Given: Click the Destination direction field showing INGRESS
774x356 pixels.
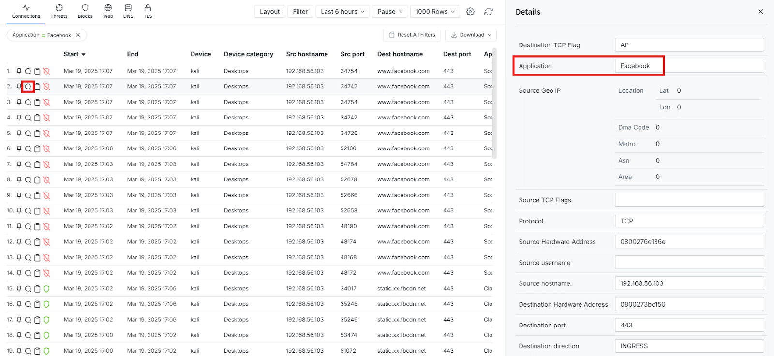Looking at the screenshot, I should (x=689, y=346).
